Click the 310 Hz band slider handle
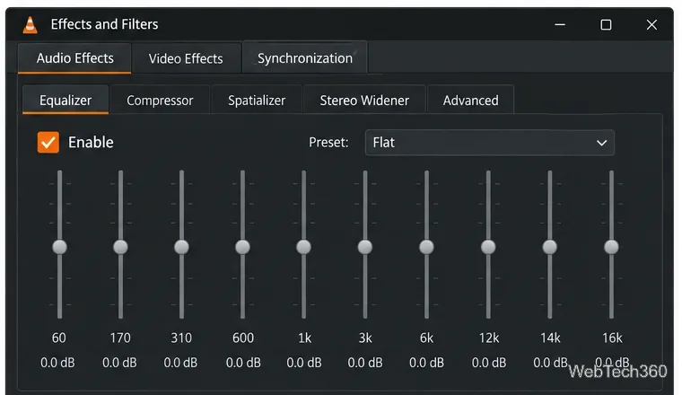Image resolution: width=682 pixels, height=395 pixels. pyautogui.click(x=181, y=247)
